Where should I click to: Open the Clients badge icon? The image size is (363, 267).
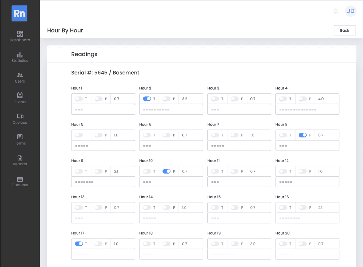tap(20, 96)
